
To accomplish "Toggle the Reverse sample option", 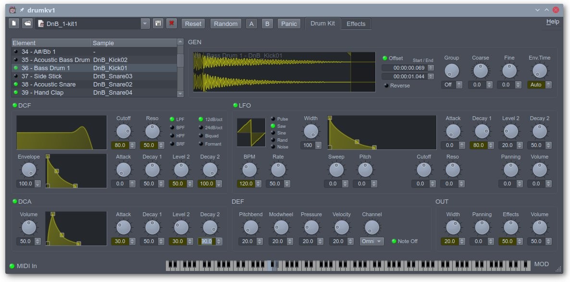I will [x=386, y=86].
